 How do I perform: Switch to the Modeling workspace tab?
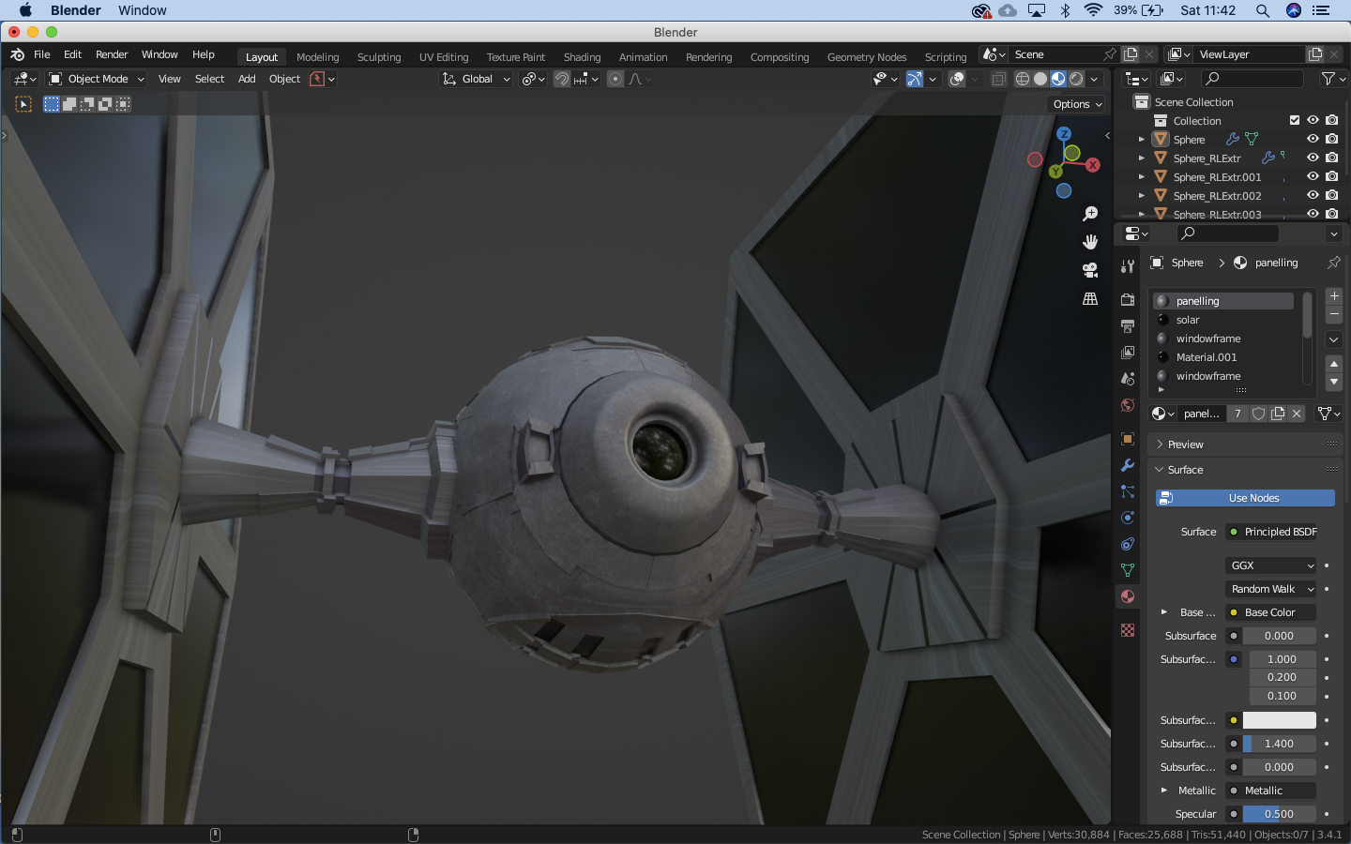317,57
